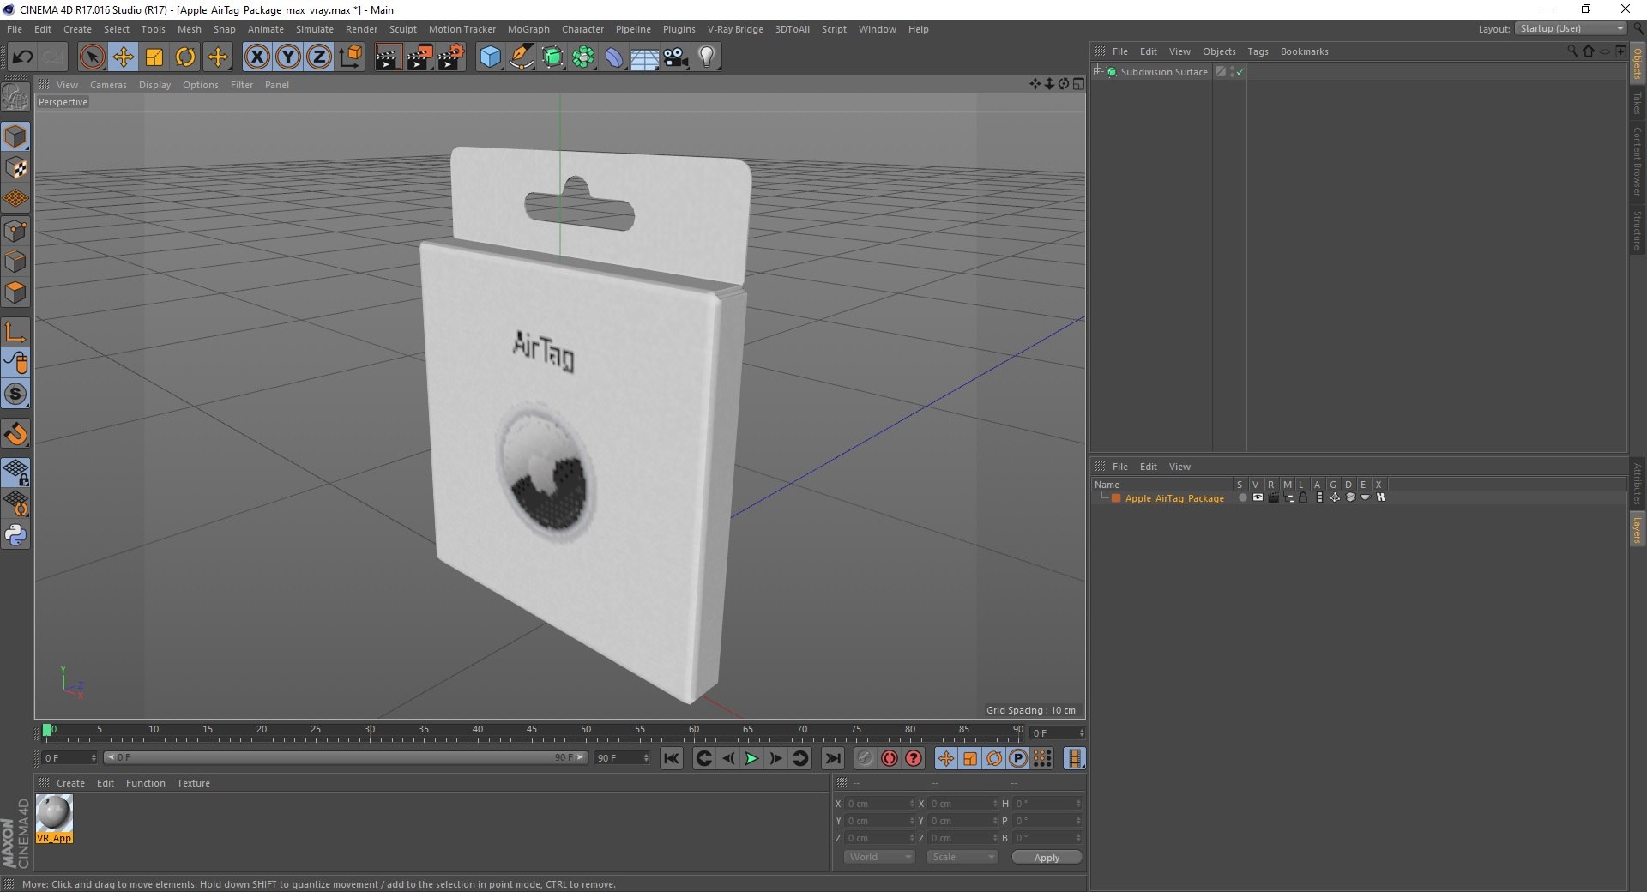Image resolution: width=1647 pixels, height=892 pixels.
Task: Open the viewport Cameras menu
Action: [x=108, y=85]
